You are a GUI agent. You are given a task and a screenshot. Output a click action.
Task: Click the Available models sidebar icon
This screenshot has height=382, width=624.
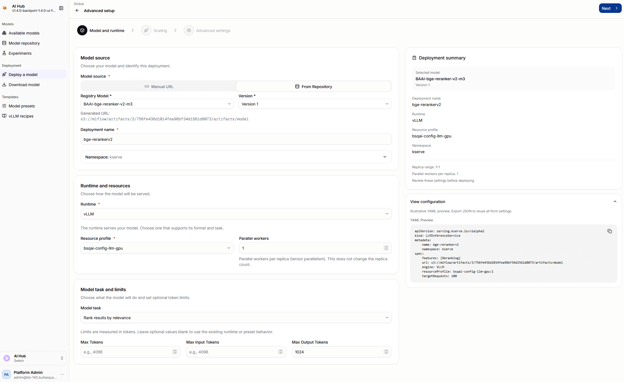[x=4, y=33]
